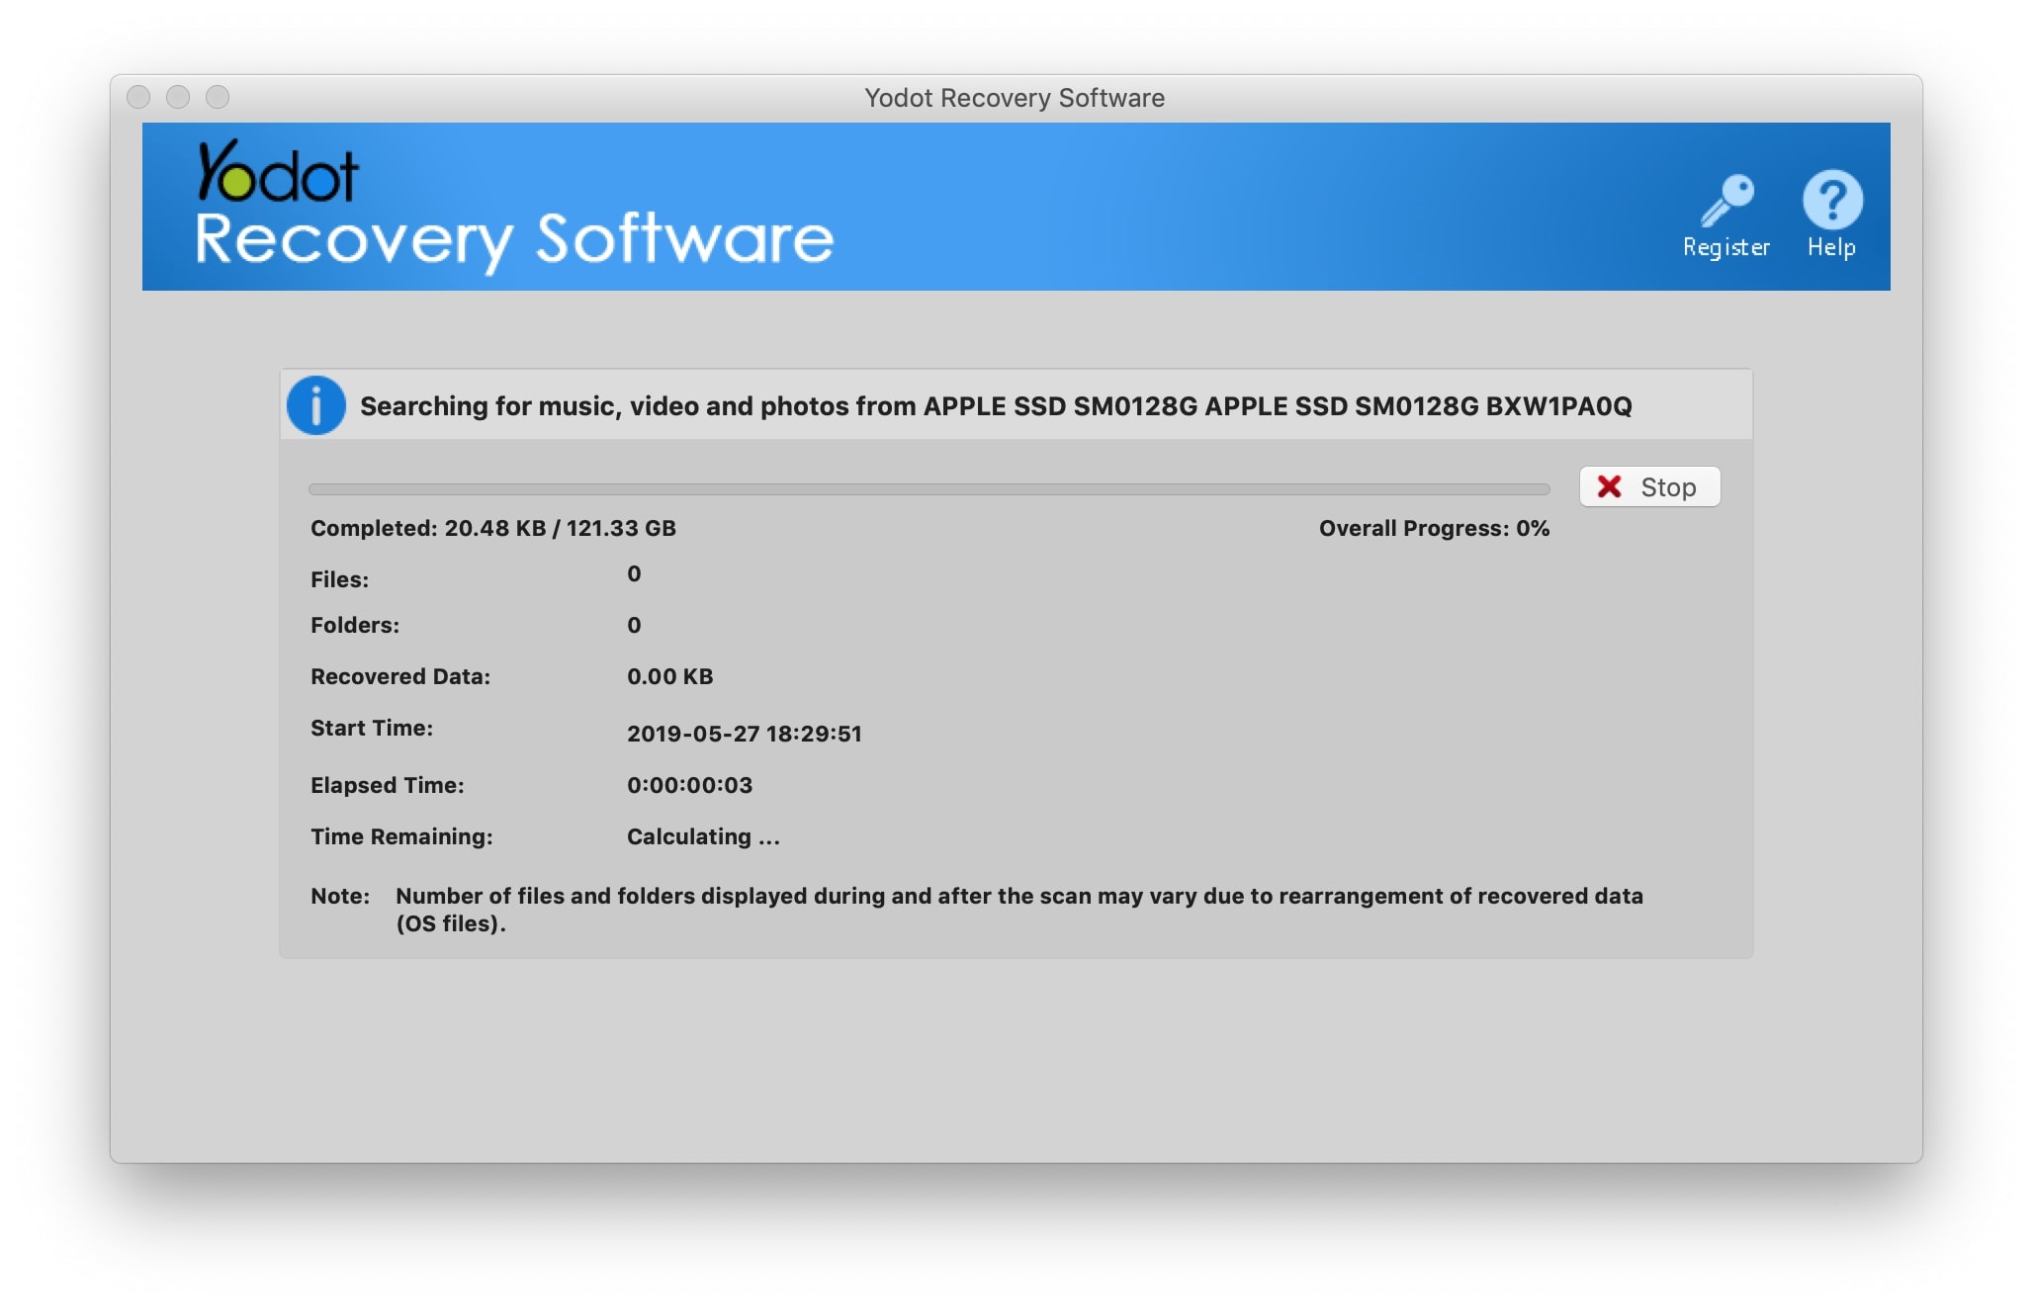Screen dimensions: 2033x1309
Task: Click the Searching for music status message
Action: coord(995,406)
